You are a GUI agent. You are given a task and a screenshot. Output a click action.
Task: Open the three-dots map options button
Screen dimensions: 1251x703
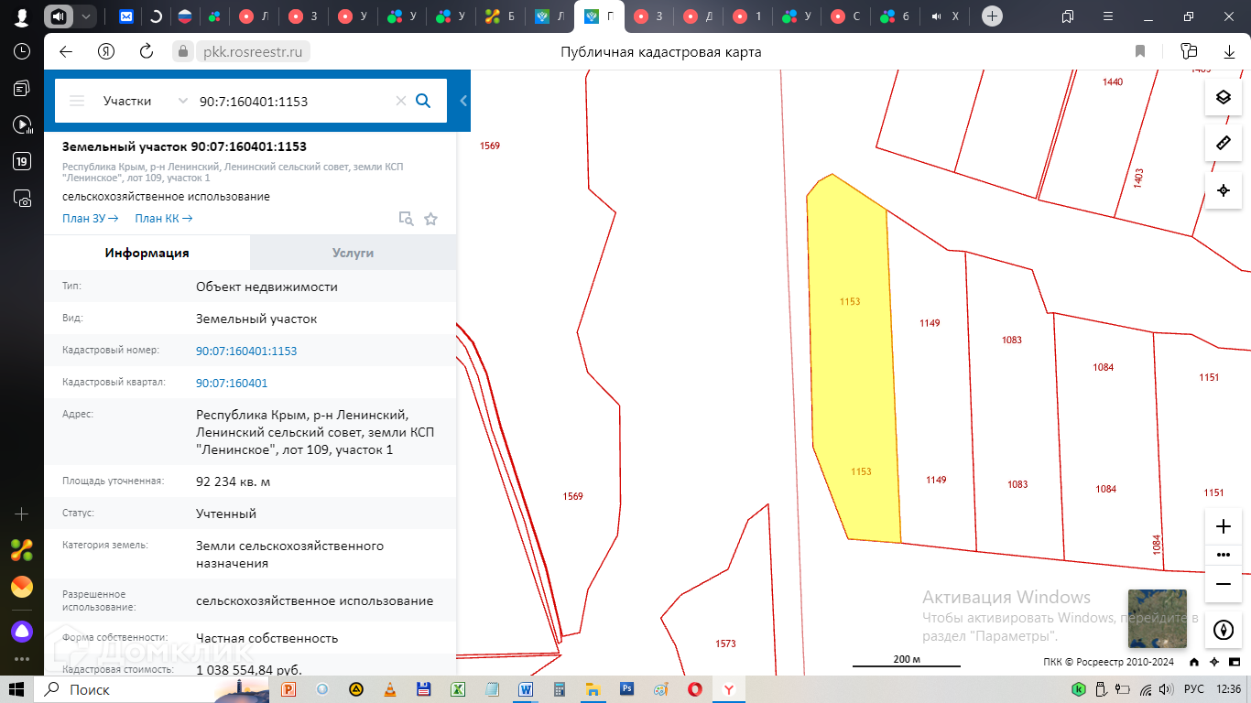click(1223, 555)
